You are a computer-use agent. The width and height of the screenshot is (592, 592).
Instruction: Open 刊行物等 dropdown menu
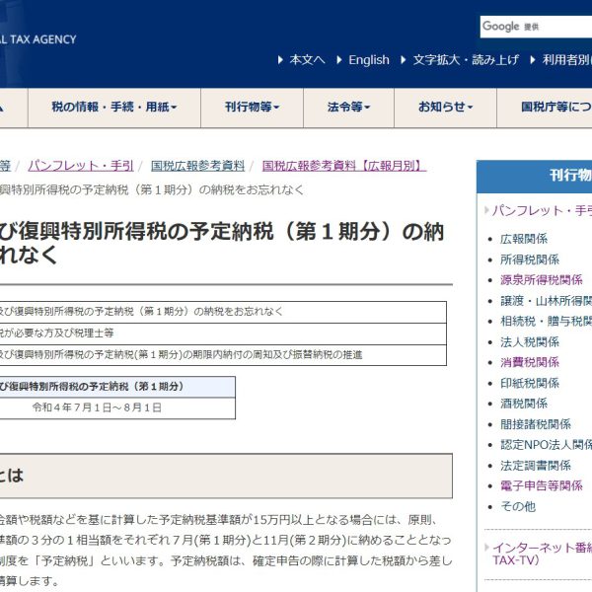(252, 108)
